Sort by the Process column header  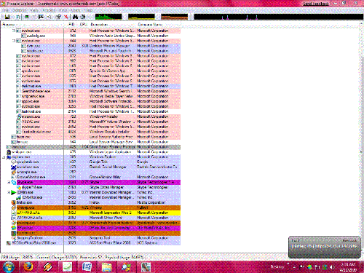point(32,25)
